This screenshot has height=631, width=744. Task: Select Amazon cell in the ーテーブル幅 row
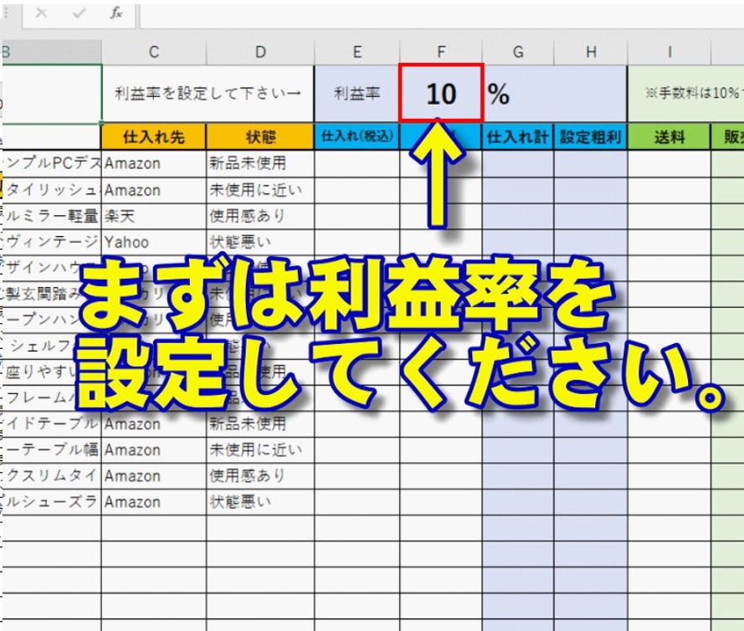point(154,450)
